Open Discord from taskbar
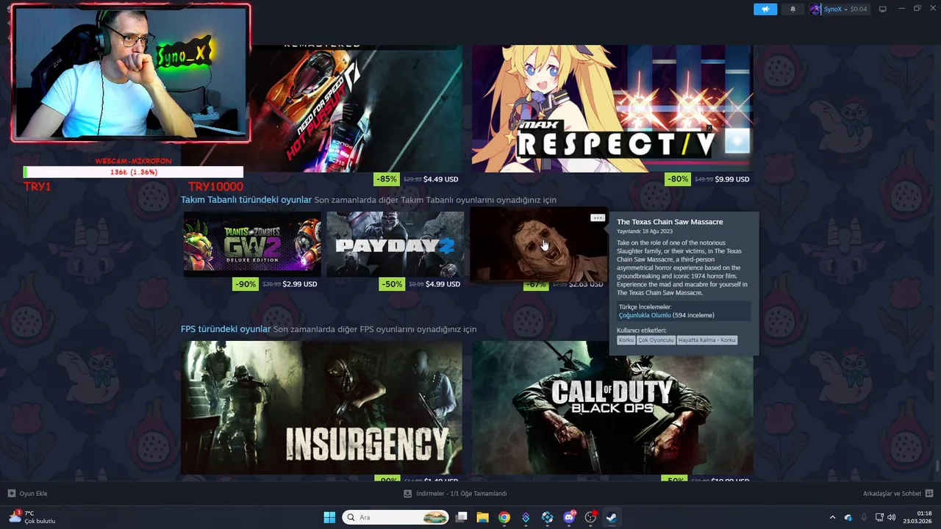941x529 pixels. (x=569, y=517)
